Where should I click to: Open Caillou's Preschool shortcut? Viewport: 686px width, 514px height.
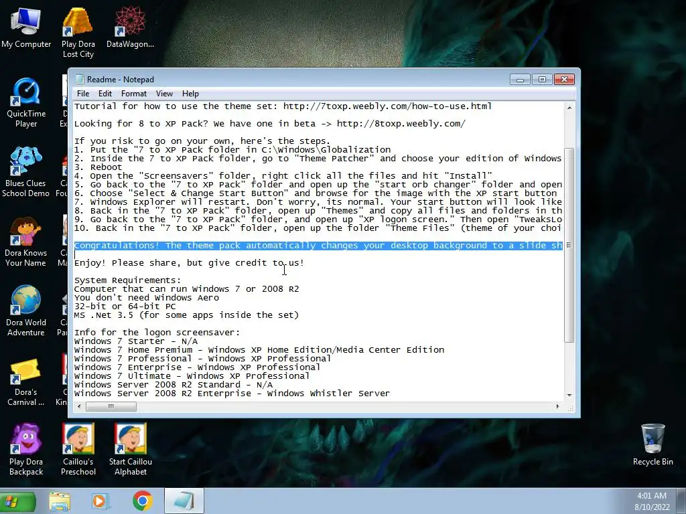(78, 450)
